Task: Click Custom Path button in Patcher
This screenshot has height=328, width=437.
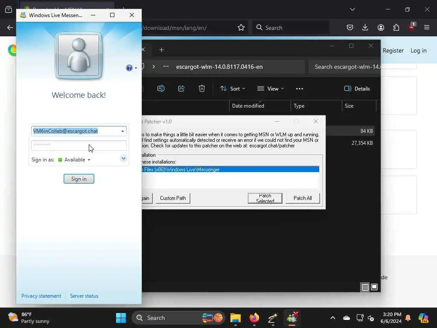Action: click(x=173, y=198)
